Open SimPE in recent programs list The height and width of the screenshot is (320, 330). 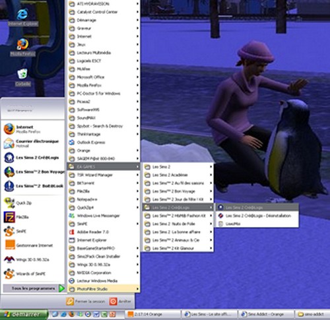33,231
